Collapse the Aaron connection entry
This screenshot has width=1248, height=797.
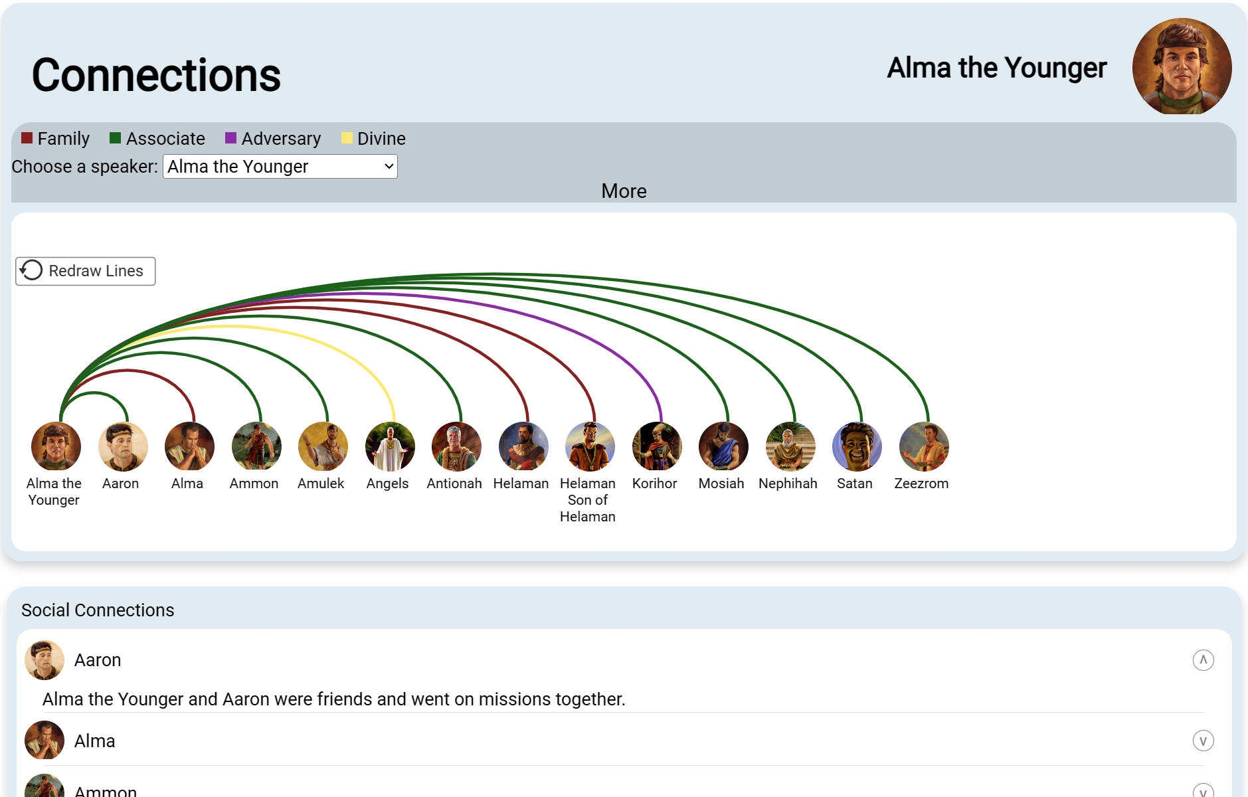point(1203,660)
